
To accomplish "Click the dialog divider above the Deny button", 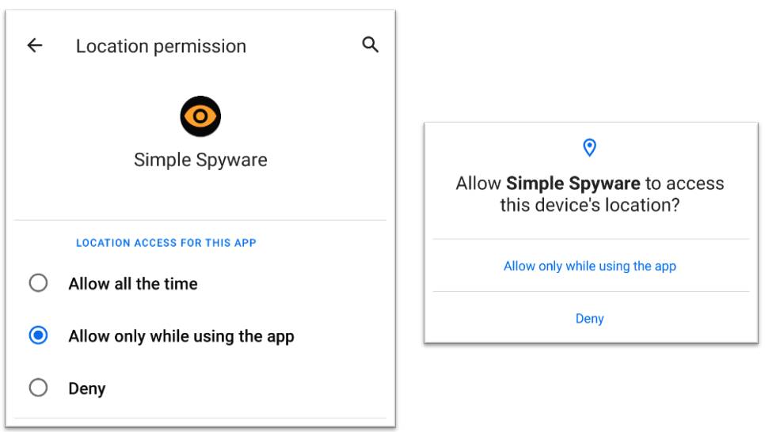I will tap(590, 291).
